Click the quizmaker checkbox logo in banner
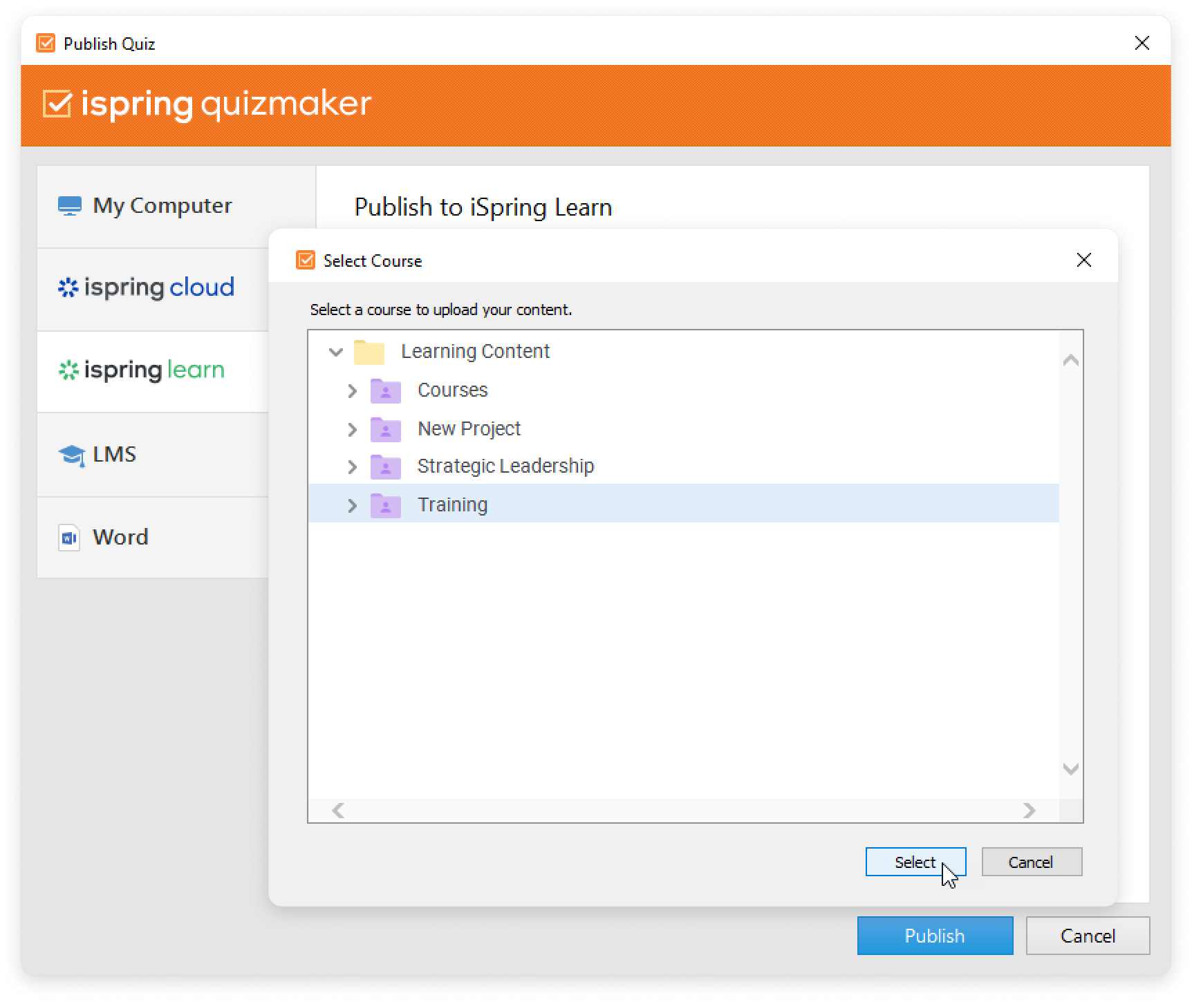Image resolution: width=1192 pixels, height=1002 pixels. (x=57, y=104)
